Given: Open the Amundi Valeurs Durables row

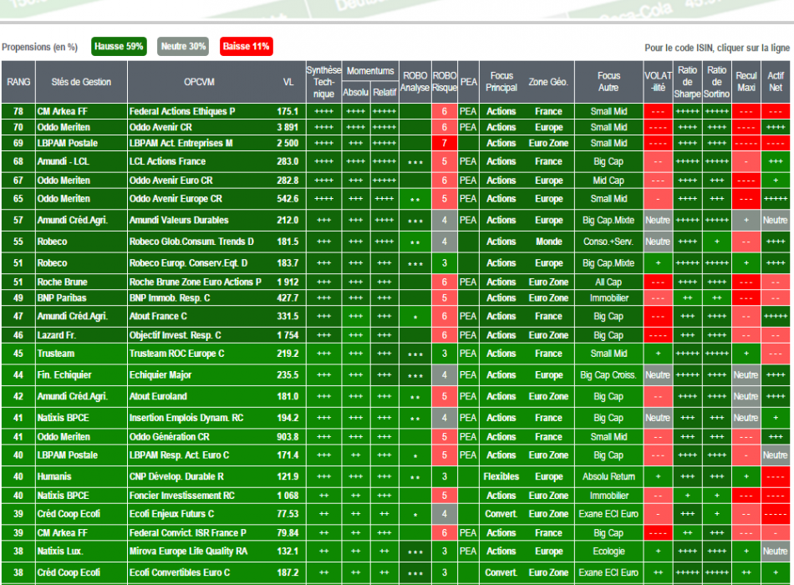Looking at the screenshot, I should (395, 221).
